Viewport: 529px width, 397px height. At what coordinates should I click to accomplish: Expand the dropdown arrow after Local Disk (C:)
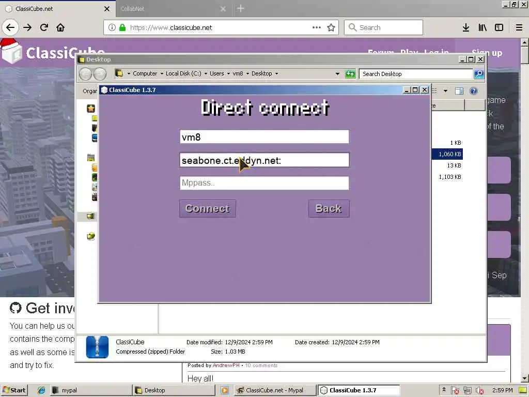point(206,73)
